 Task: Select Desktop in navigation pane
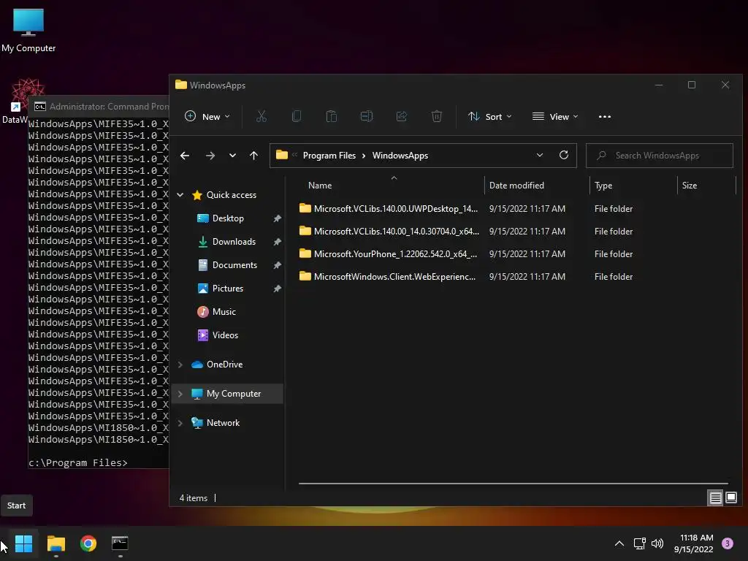pyautogui.click(x=228, y=218)
